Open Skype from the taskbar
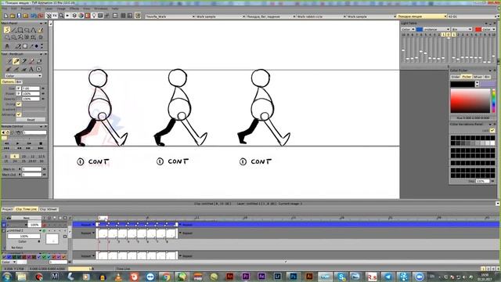 (x=341, y=277)
